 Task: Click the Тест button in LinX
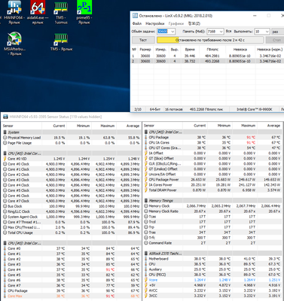coord(143,40)
